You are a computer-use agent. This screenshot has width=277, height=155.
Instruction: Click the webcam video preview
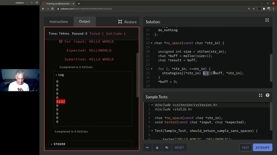pos(19,80)
